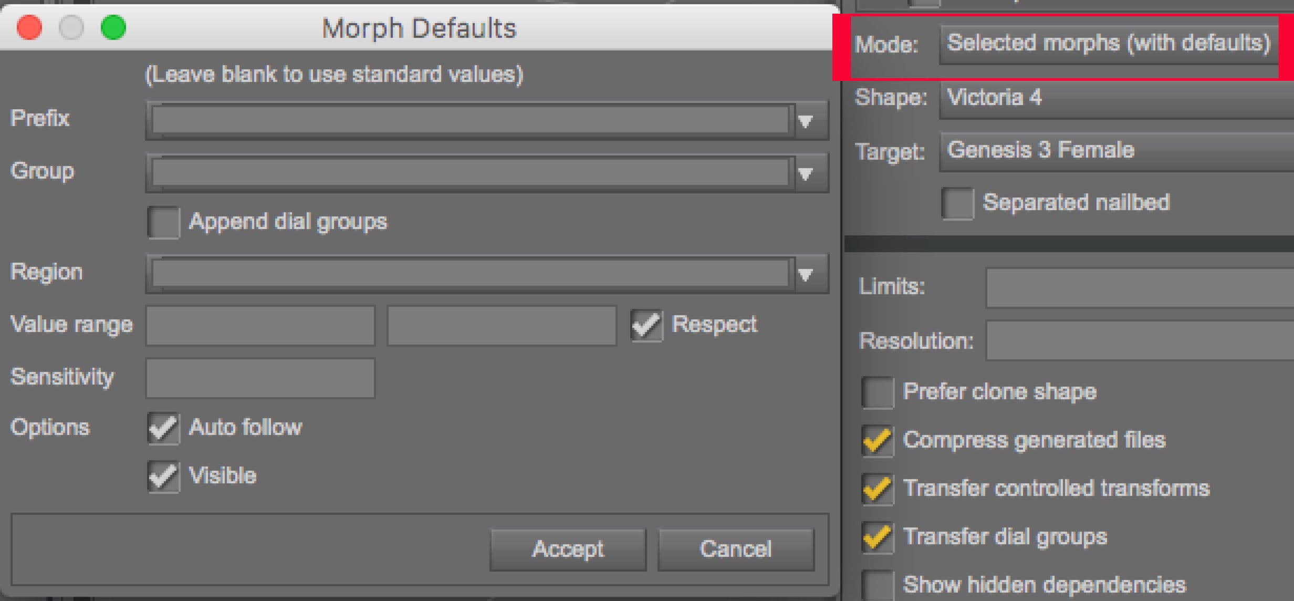The width and height of the screenshot is (1294, 601).
Task: Toggle the Auto follow option
Action: coord(163,428)
